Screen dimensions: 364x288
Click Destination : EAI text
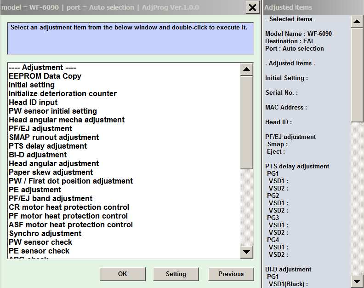tap(289, 41)
